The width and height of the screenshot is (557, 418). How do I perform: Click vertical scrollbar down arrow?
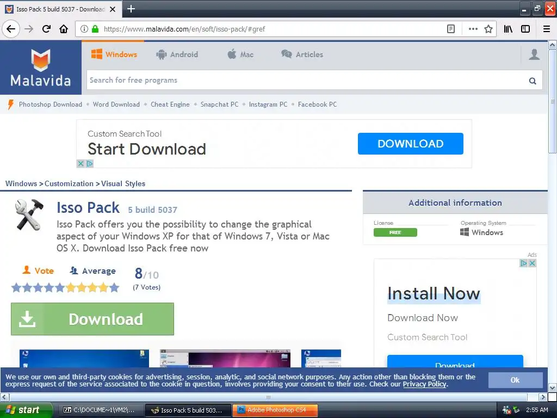click(x=553, y=388)
